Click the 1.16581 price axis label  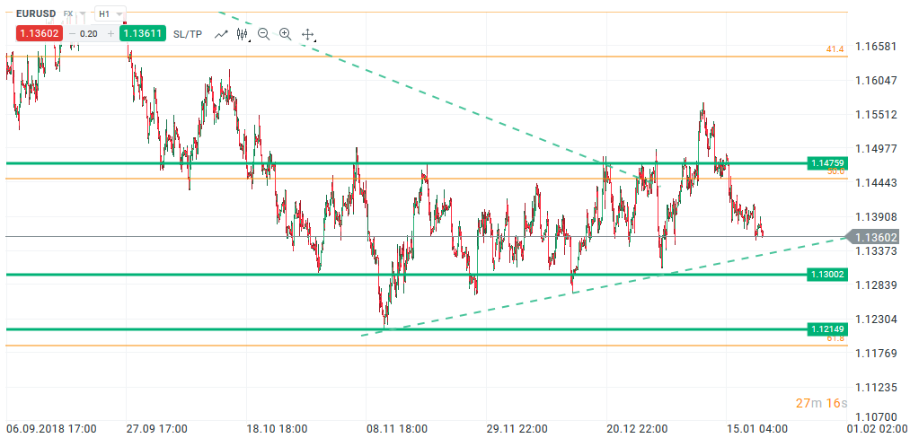click(878, 46)
